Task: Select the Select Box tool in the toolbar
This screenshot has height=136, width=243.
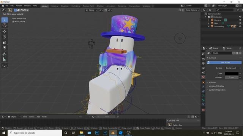Action: [x=5, y=20]
